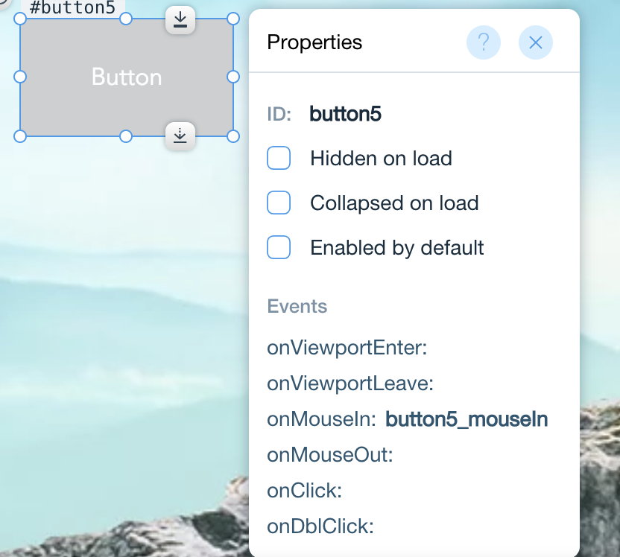
Task: Open Properties panel help icon
Action: [483, 42]
